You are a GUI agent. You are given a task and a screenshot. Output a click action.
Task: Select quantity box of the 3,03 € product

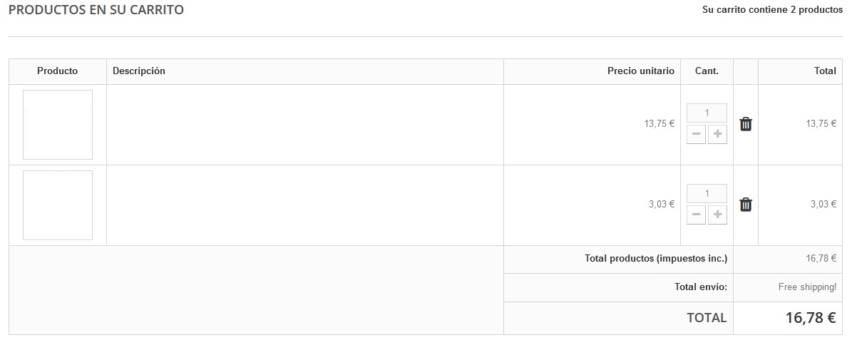707,193
